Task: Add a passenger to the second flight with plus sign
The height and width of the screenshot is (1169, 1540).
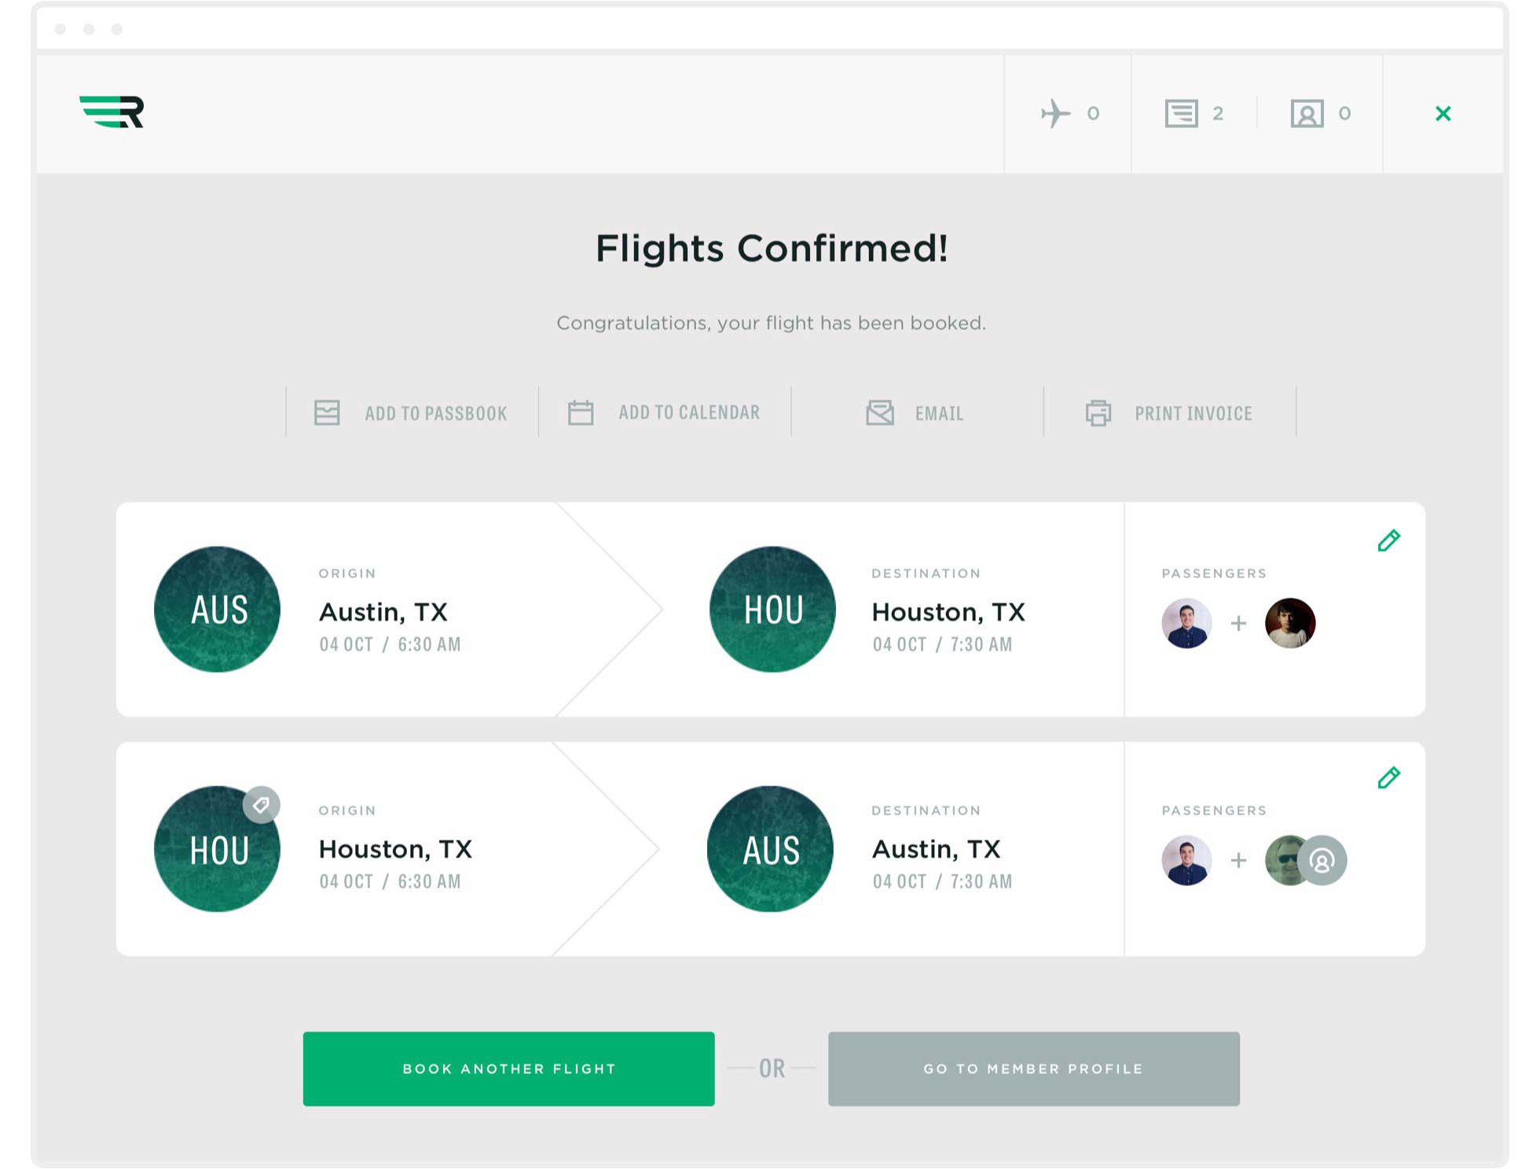Action: [x=1238, y=860]
